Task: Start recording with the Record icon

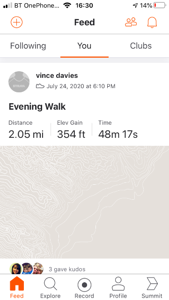Action: coord(84,285)
